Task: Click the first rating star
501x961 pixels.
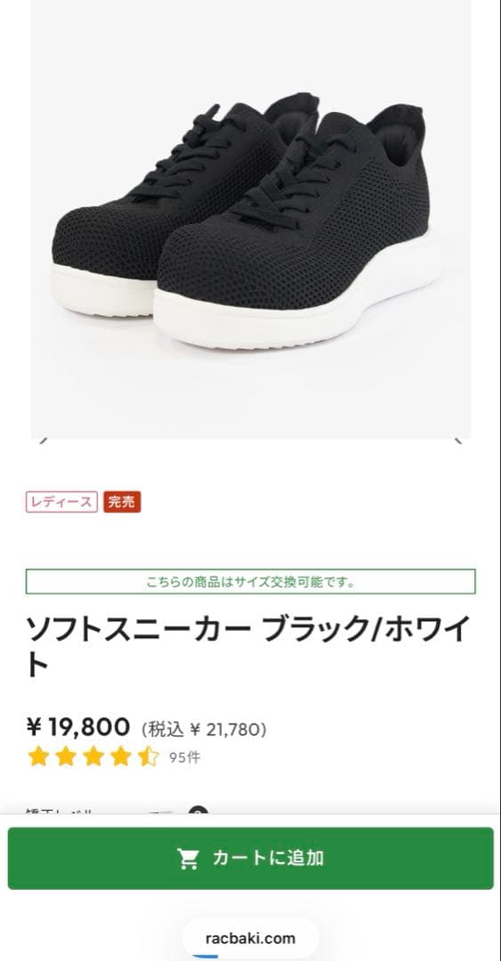Action: click(38, 757)
